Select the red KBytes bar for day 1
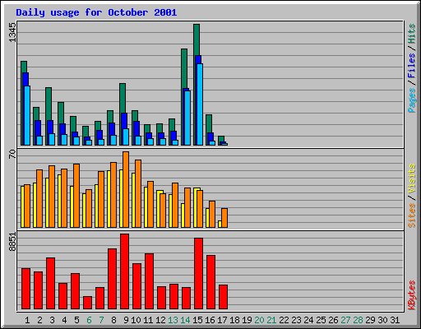Screen dimensions: 421x329 (25, 289)
